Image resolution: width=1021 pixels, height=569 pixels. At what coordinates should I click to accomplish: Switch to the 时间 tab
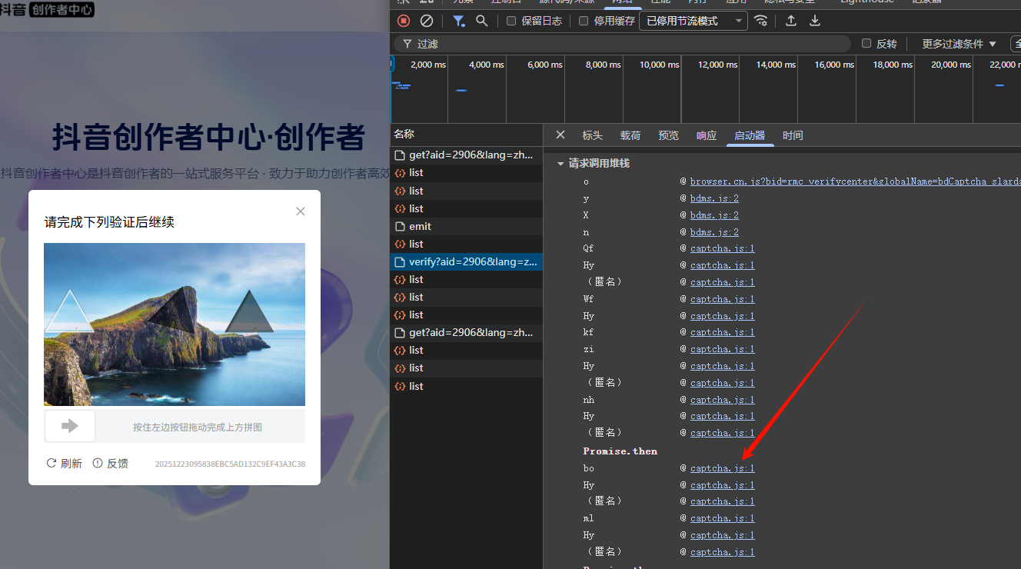point(793,135)
